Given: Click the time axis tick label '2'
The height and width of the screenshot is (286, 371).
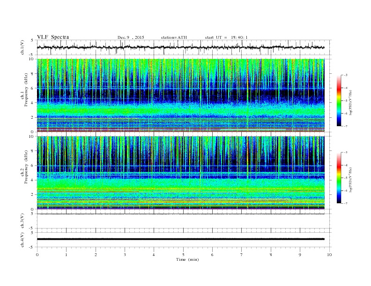Looking at the screenshot, I should tap(96, 255).
